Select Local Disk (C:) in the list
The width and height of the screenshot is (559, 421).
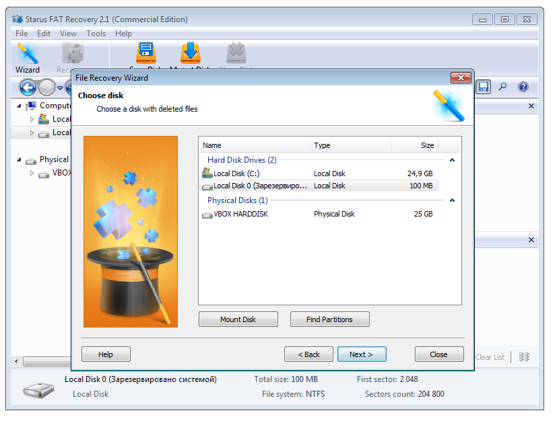click(x=319, y=174)
